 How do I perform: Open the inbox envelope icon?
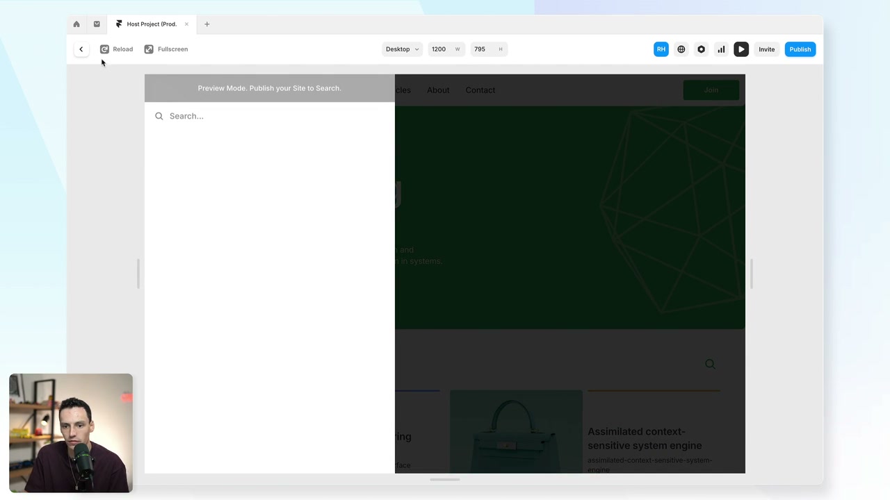tap(97, 24)
